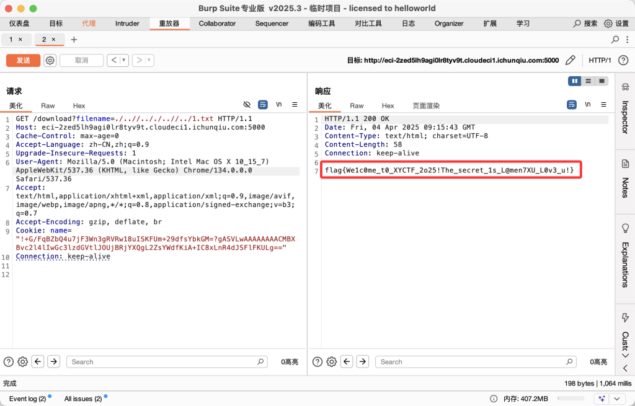Open the 编码工具 Decoder tab

[322, 24]
